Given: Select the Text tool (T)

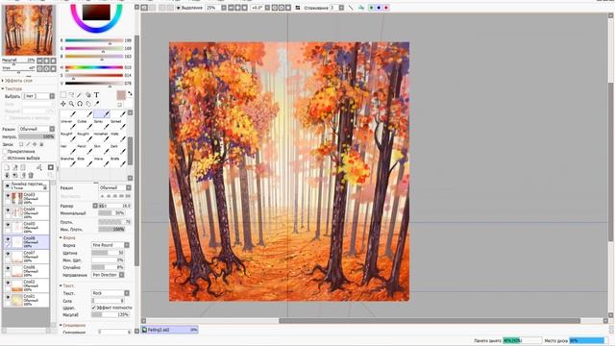Looking at the screenshot, I should (x=96, y=95).
